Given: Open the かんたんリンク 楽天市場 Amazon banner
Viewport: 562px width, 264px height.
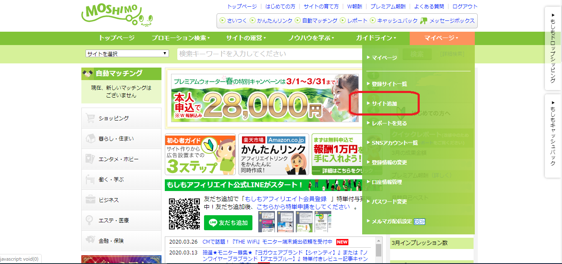Looking at the screenshot, I should point(273,154).
